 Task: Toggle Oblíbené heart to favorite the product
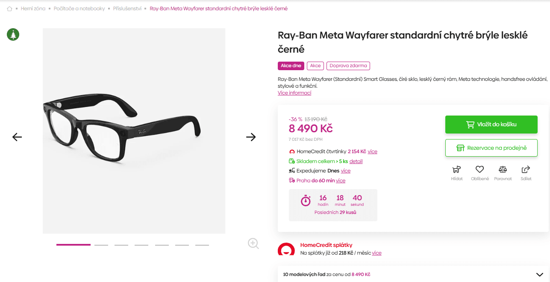479,169
